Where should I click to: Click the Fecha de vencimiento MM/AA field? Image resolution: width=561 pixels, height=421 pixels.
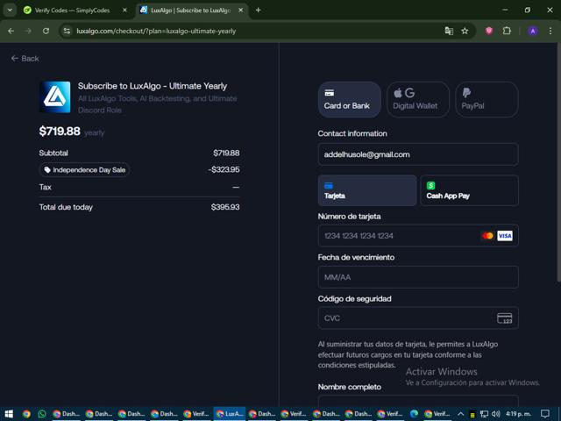click(x=418, y=277)
